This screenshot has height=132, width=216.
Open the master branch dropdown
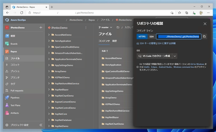pos(105,27)
